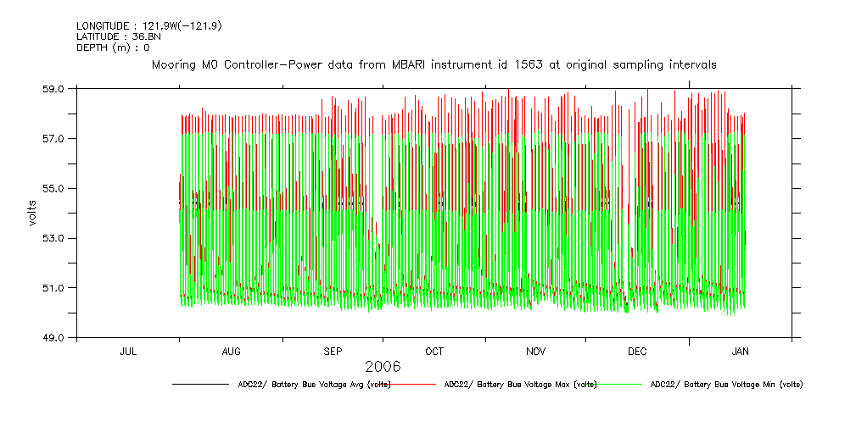Click the 59.0 value on the y-axis
856x427 pixels.
click(54, 89)
